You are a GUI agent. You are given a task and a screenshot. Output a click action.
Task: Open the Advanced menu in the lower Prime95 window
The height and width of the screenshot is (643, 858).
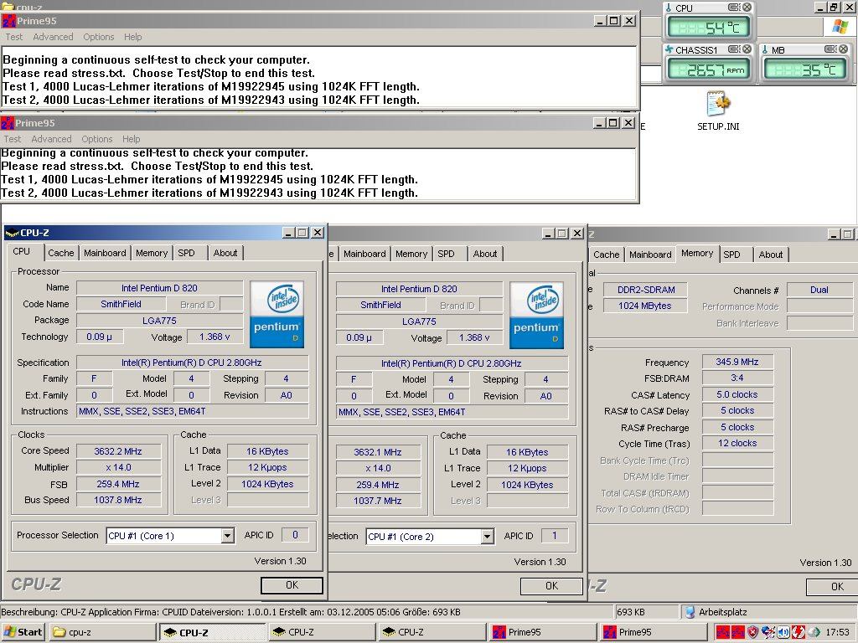pyautogui.click(x=51, y=139)
